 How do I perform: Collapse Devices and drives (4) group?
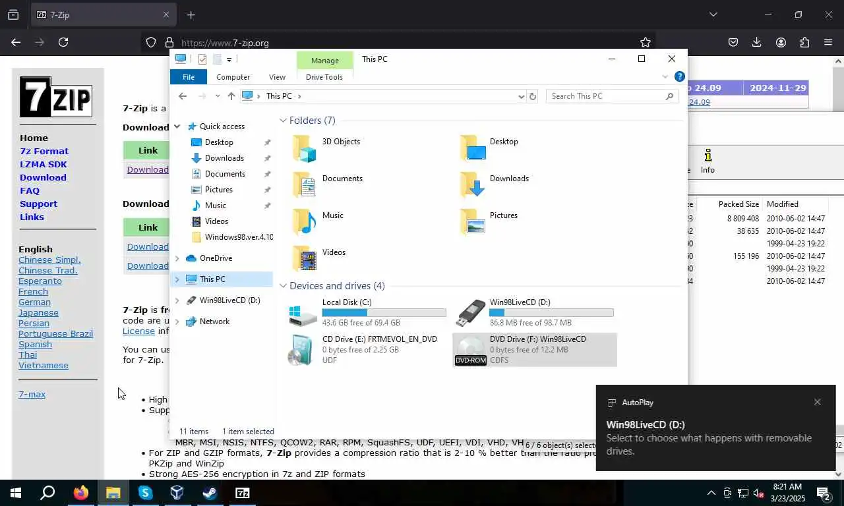pos(283,286)
